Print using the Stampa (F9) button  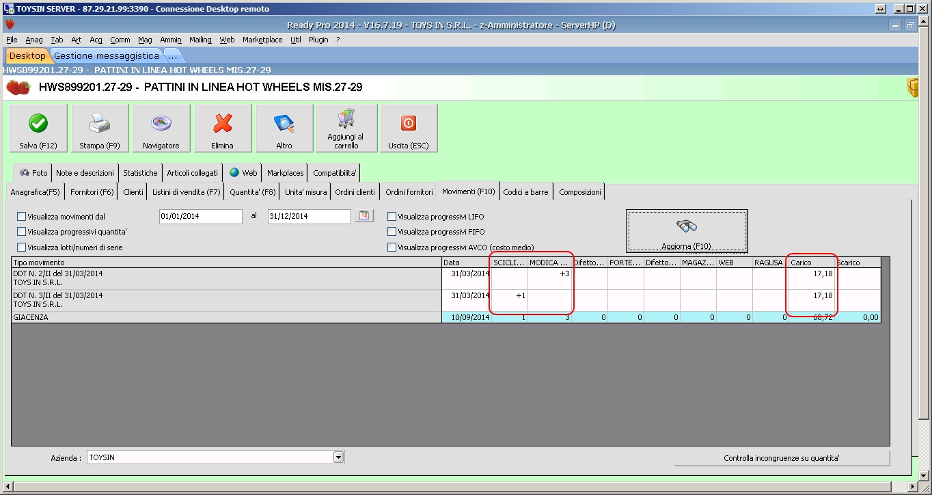pos(100,129)
